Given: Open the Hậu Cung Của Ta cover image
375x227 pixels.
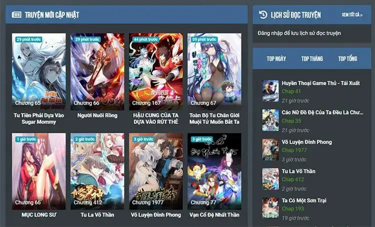Looking at the screenshot, I should [x=156, y=71].
